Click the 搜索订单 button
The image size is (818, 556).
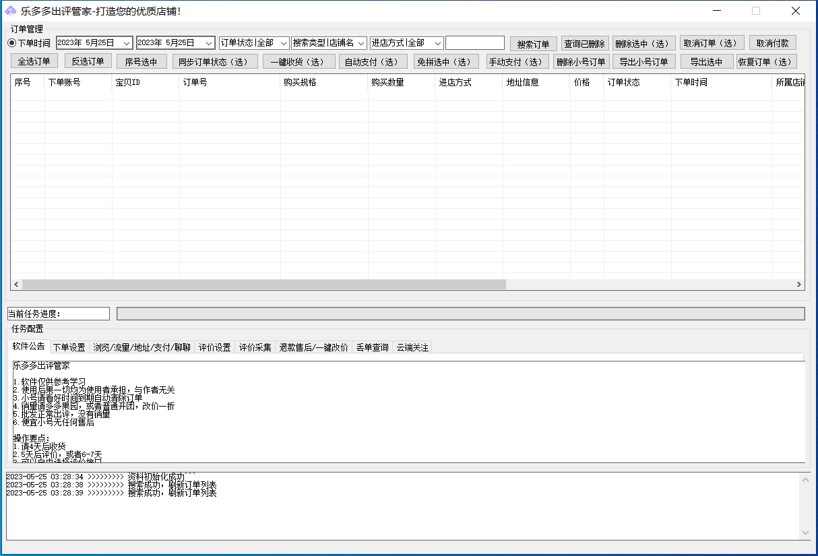(x=534, y=44)
